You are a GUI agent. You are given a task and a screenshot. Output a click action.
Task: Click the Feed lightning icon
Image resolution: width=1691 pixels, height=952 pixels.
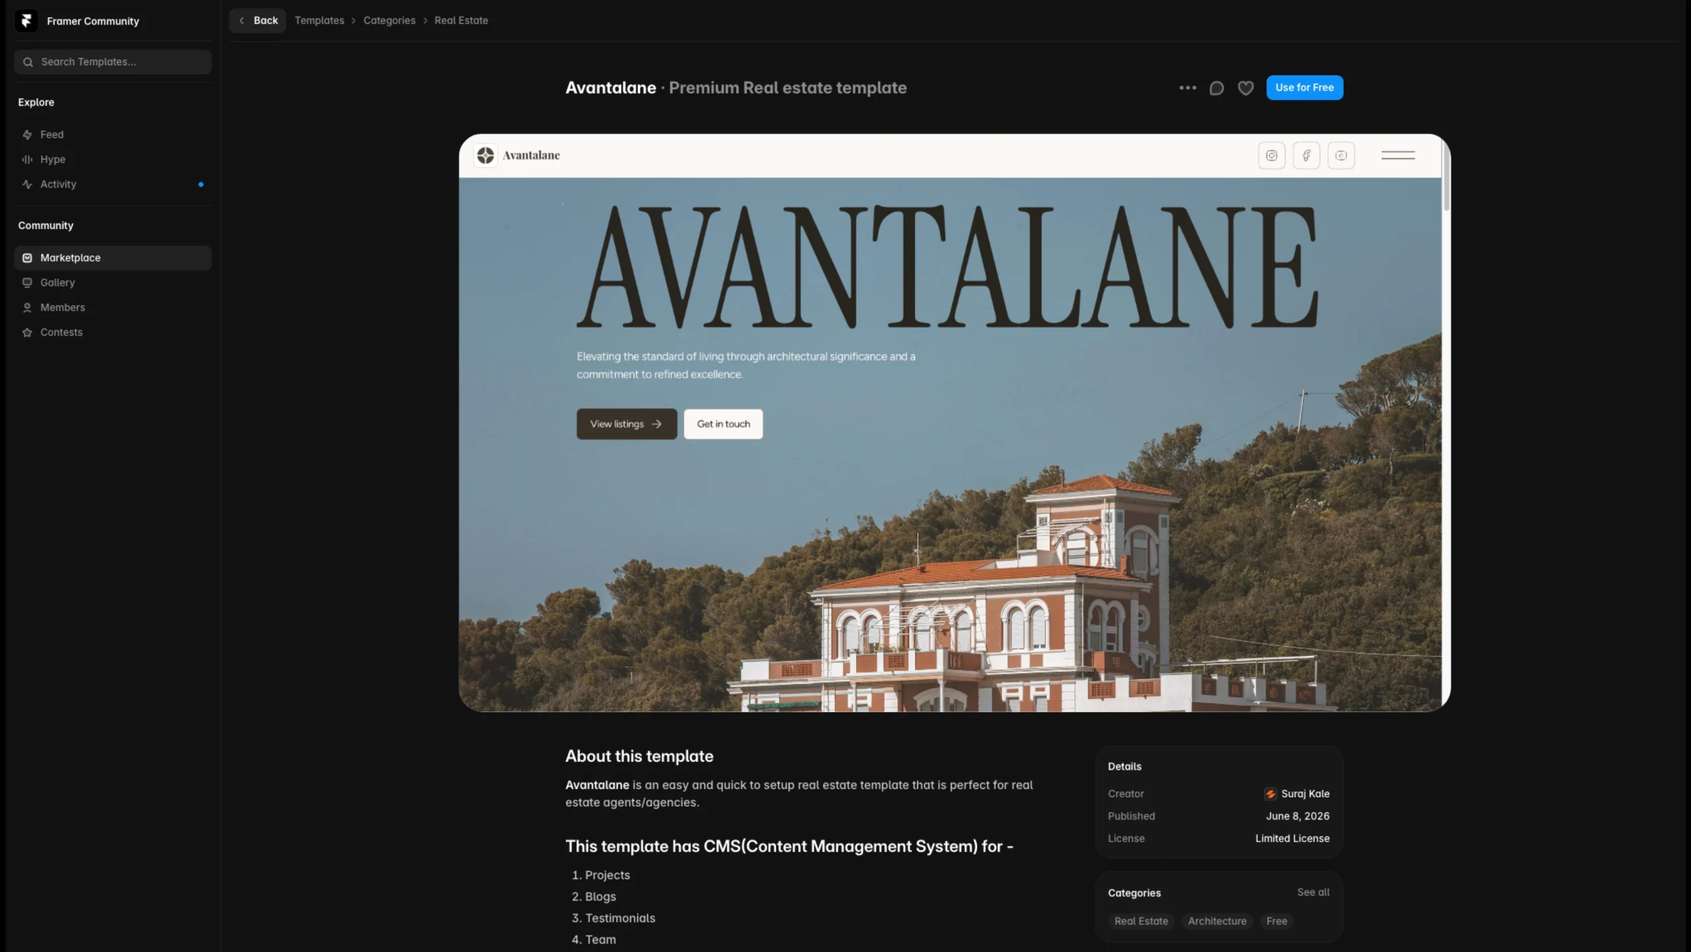click(27, 135)
